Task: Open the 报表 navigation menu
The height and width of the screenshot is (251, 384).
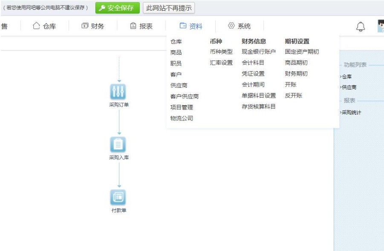Action: point(141,26)
